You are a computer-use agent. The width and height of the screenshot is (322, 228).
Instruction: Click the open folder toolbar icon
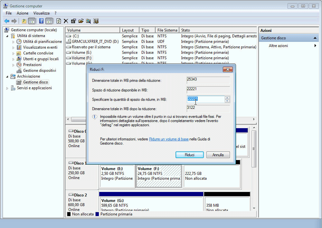click(81, 21)
